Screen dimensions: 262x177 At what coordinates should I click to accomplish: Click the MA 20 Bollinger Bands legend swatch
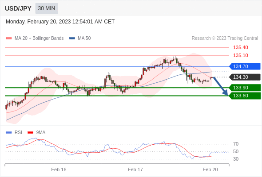click(9, 38)
